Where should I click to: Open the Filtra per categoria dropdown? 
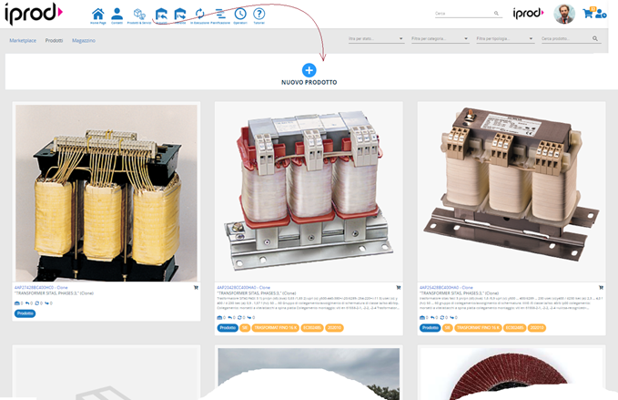441,38
